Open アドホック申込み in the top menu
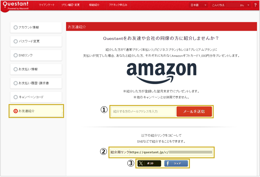The image size is (260, 177). pyautogui.click(x=118, y=5)
